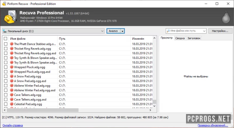Switch to the Просмотр tab
This screenshot has width=234, height=128.
166,38
